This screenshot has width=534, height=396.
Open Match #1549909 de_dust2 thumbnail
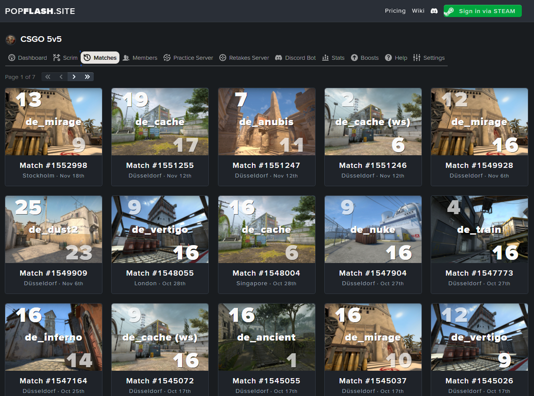coord(54,229)
